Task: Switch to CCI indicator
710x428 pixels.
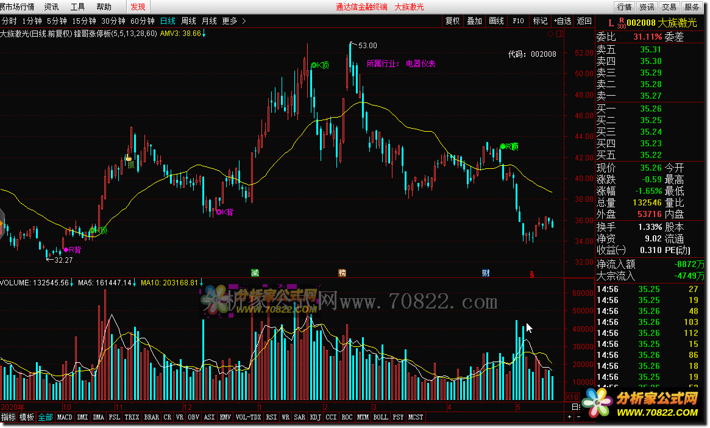Action: 331,417
